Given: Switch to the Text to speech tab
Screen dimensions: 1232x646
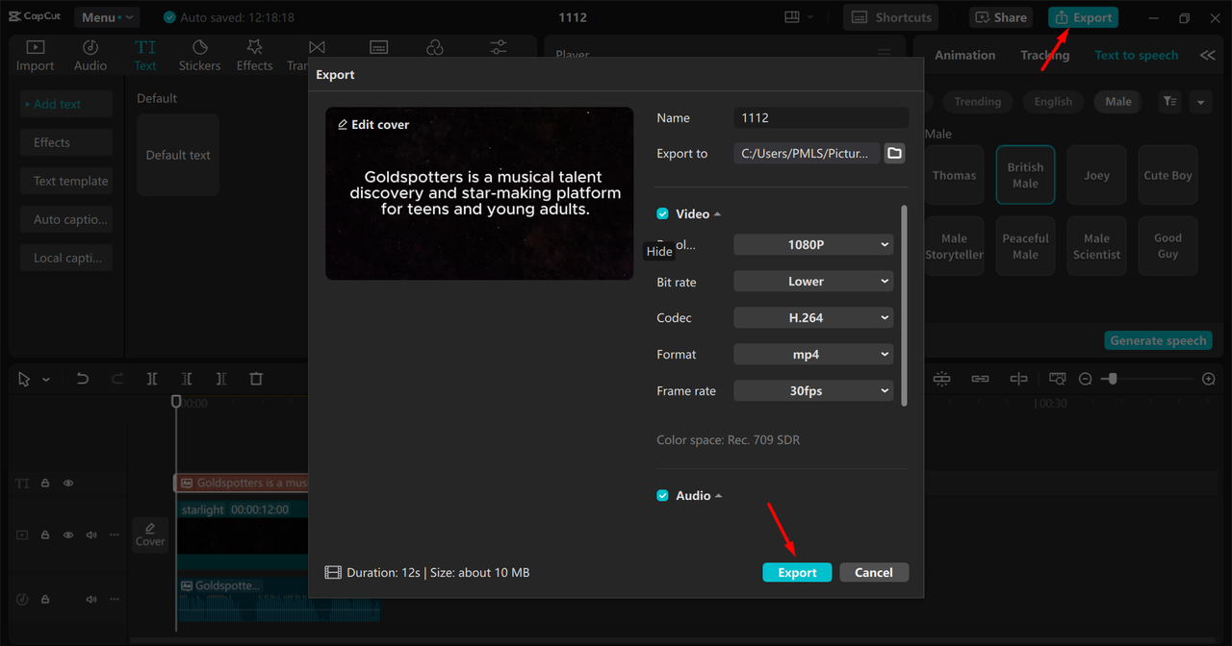Looking at the screenshot, I should (x=1136, y=55).
